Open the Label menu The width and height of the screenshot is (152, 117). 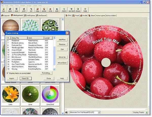[35, 6]
